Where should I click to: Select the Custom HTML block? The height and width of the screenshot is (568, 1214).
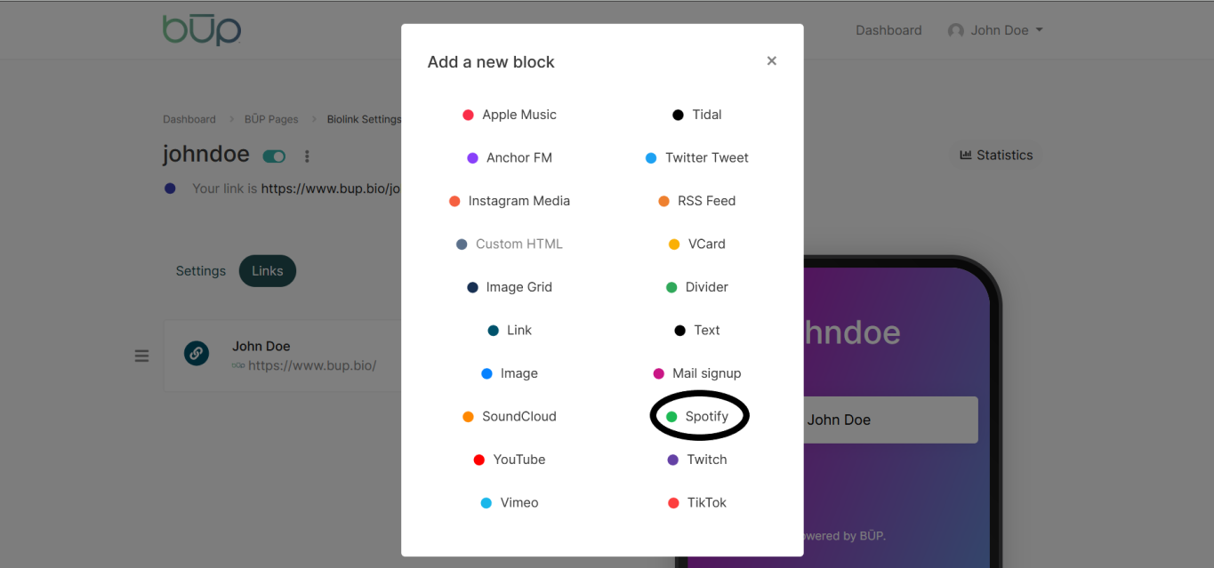pos(510,244)
